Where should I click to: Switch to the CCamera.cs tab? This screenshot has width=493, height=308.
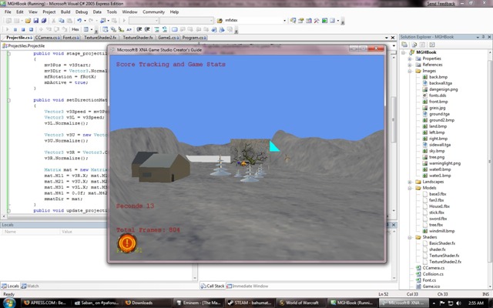(46, 38)
